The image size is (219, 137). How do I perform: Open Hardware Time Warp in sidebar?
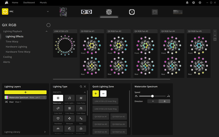tap(18, 52)
